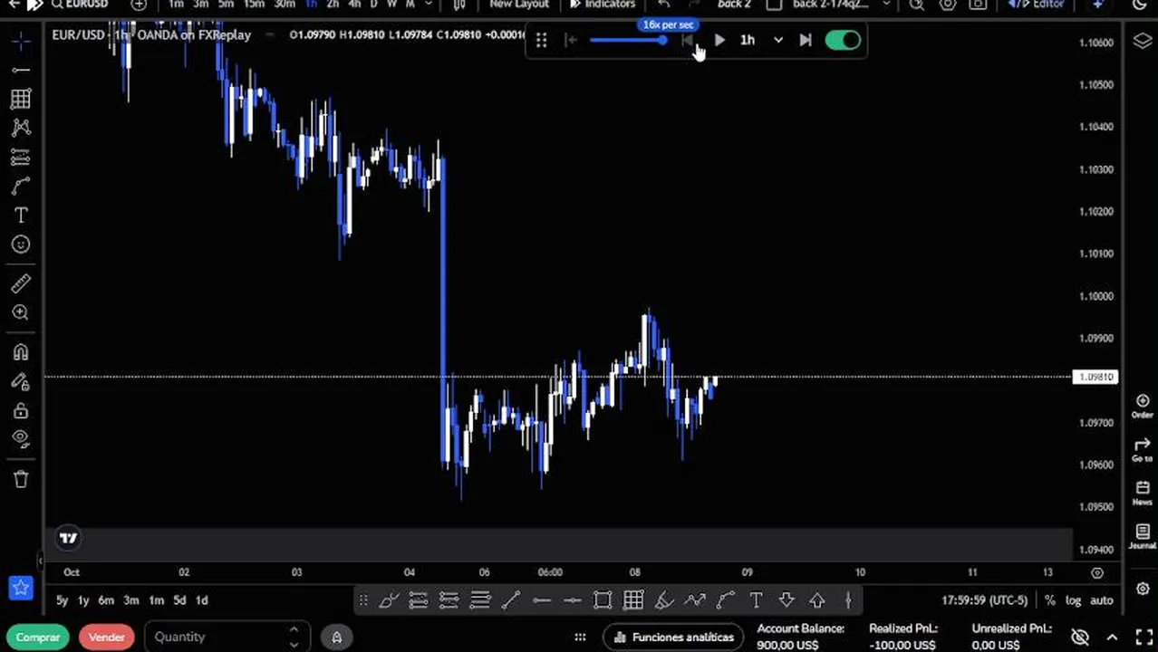The image size is (1158, 652).
Task: Toggle auto scale mode
Action: pos(1102,600)
